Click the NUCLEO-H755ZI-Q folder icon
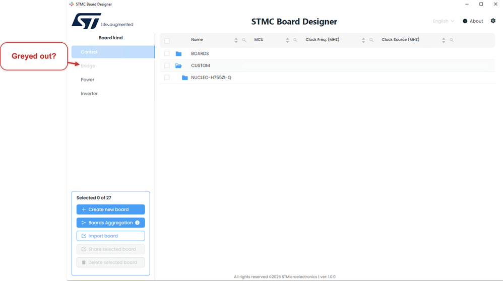Viewport: 503px width, 281px height. pyautogui.click(x=185, y=78)
